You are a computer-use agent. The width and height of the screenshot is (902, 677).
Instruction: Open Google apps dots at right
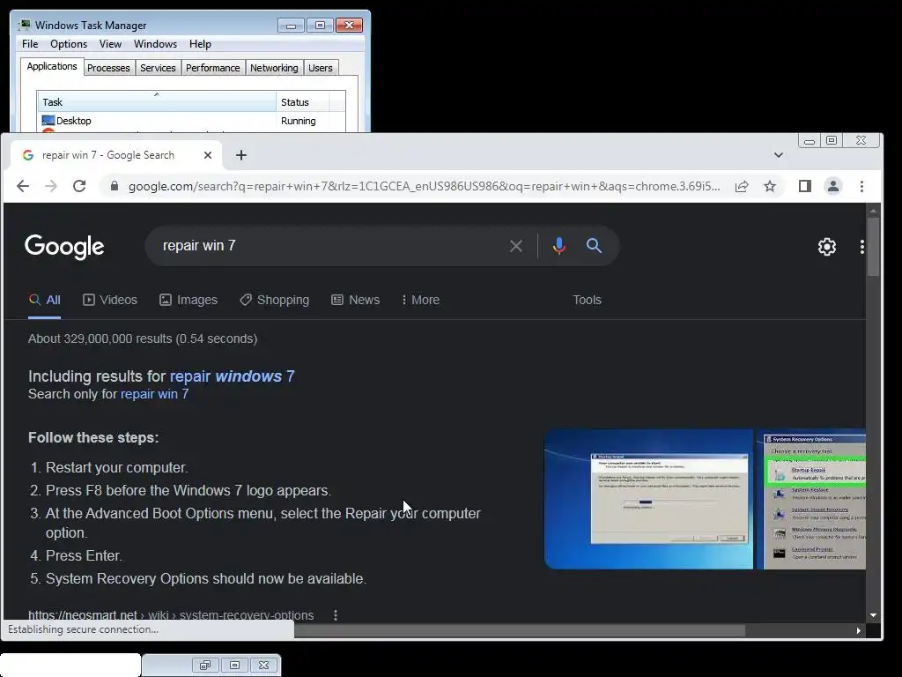861,247
